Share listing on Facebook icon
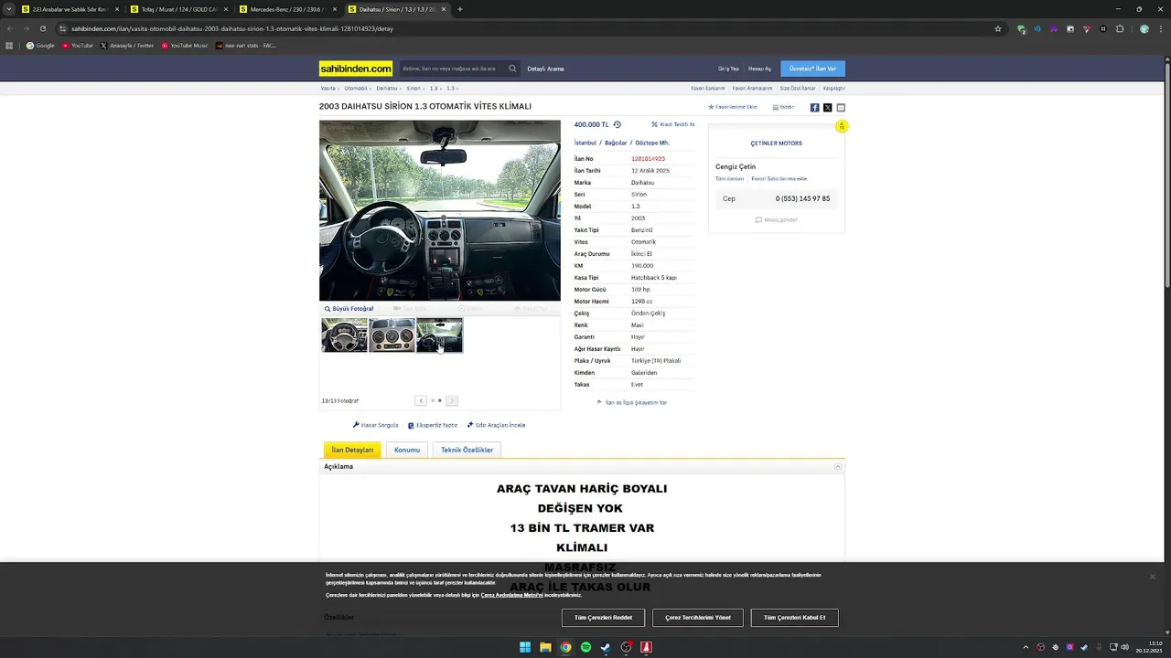 pyautogui.click(x=814, y=108)
